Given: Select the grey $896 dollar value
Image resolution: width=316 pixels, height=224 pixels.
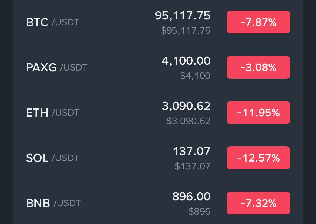Looking at the screenshot, I should pyautogui.click(x=199, y=211).
